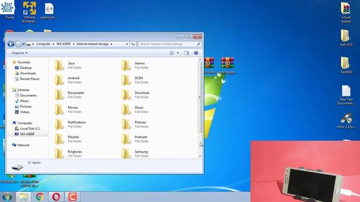The width and height of the screenshot is (360, 202).
Task: Select Soft XOS desktop folder
Action: point(346,38)
